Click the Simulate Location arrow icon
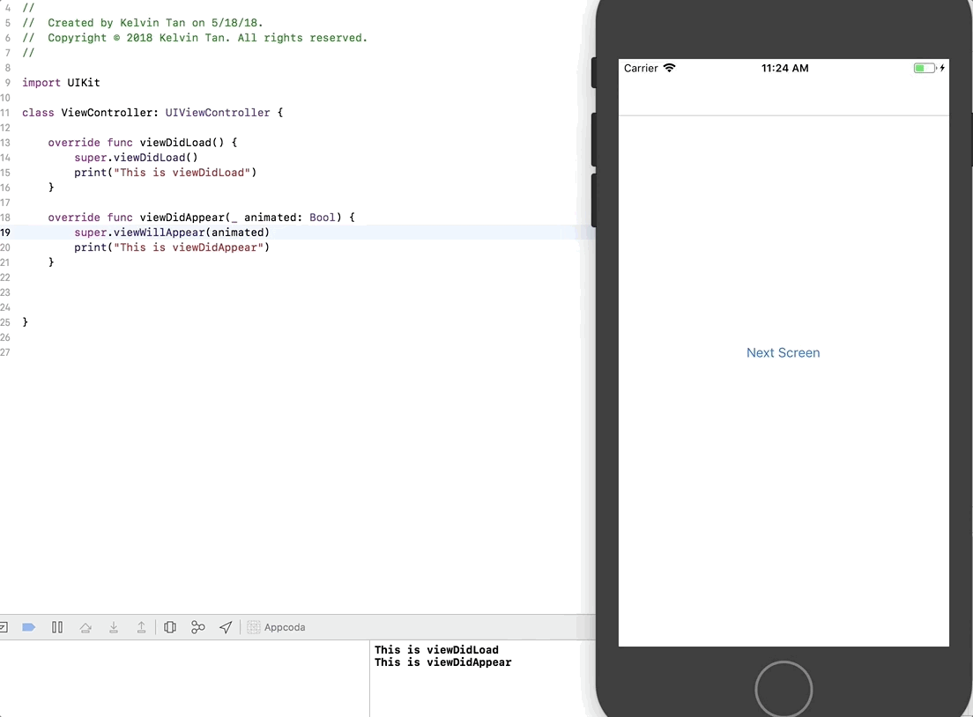 [x=226, y=627]
